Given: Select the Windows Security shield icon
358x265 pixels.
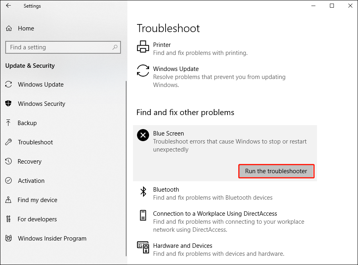Looking at the screenshot, I should click(x=8, y=103).
